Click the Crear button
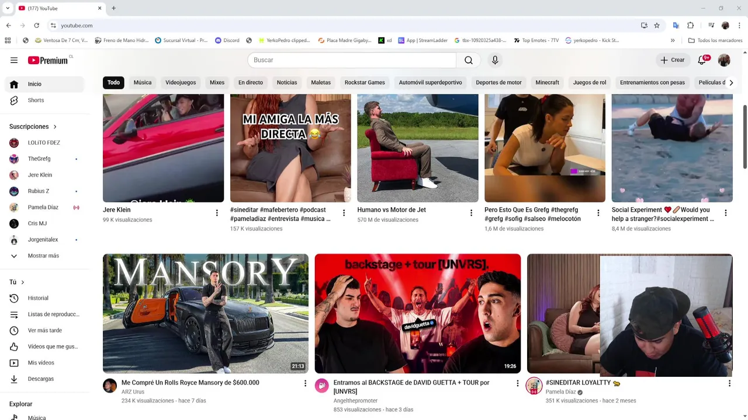 pos(673,60)
